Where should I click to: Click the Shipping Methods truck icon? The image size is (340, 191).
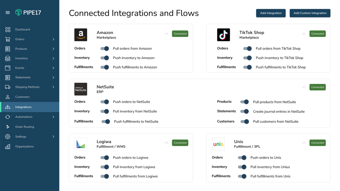[x=8, y=87]
